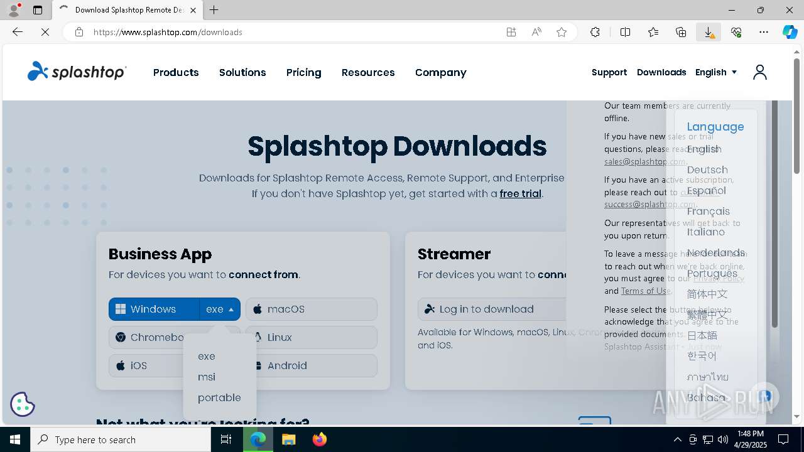This screenshot has height=452, width=804.
Task: Open the cookie preferences icon
Action: tap(23, 404)
